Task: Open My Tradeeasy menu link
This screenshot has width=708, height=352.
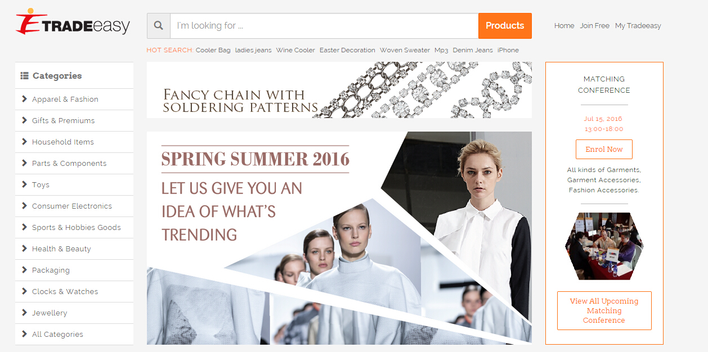Action: point(638,26)
